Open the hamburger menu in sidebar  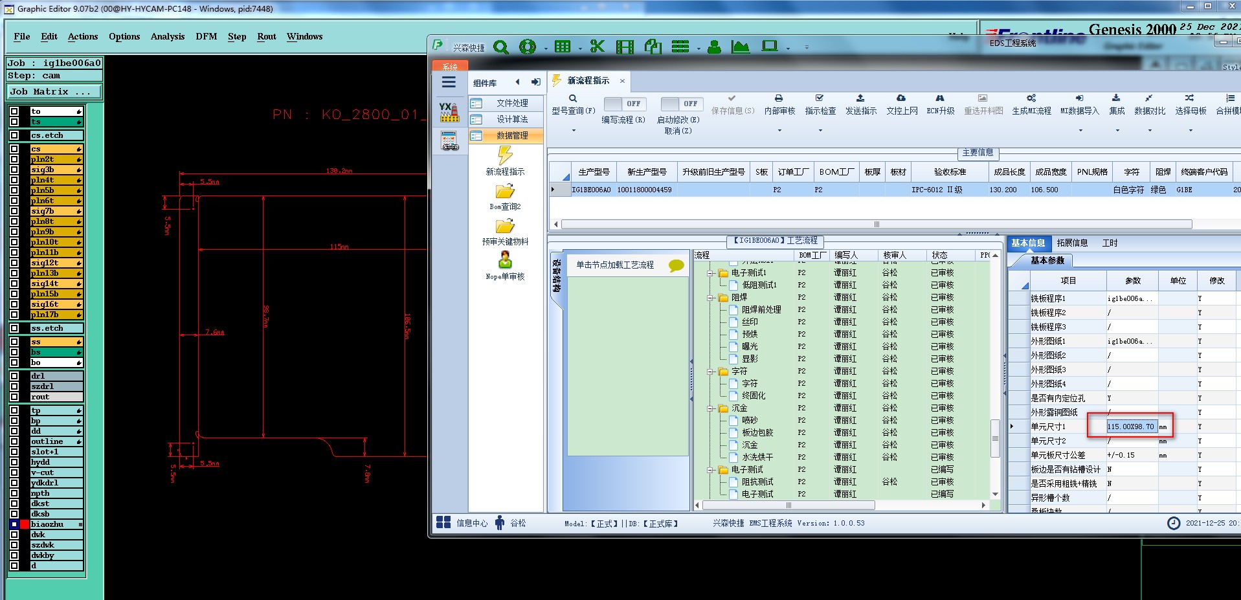(449, 82)
